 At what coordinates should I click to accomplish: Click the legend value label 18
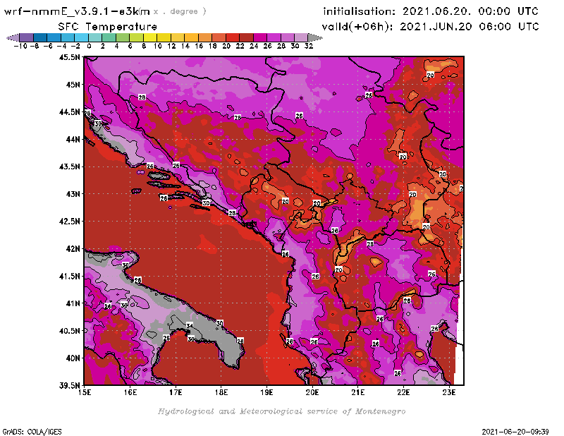tap(213, 46)
